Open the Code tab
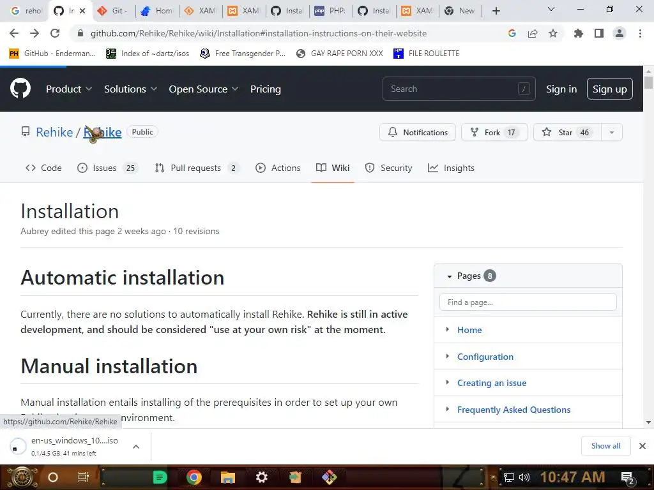The width and height of the screenshot is (654, 490). point(43,168)
